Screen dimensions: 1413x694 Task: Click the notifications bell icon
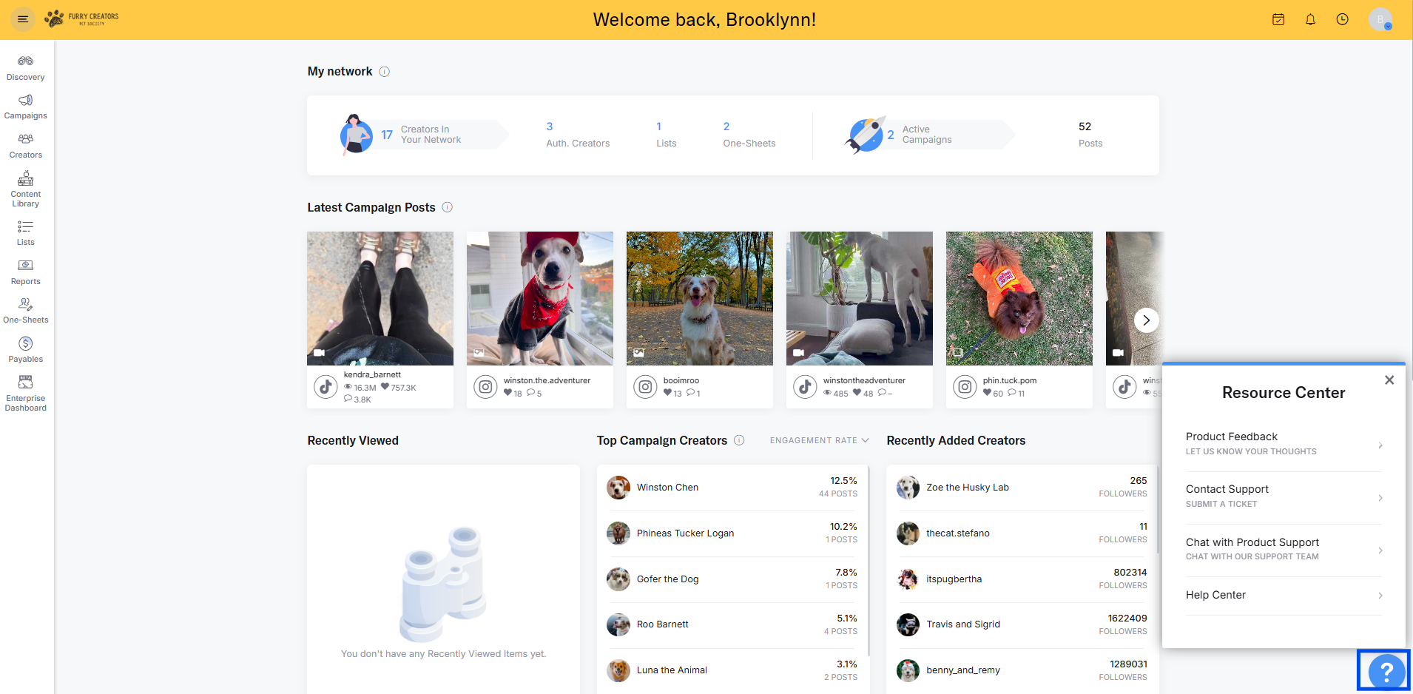click(1310, 19)
